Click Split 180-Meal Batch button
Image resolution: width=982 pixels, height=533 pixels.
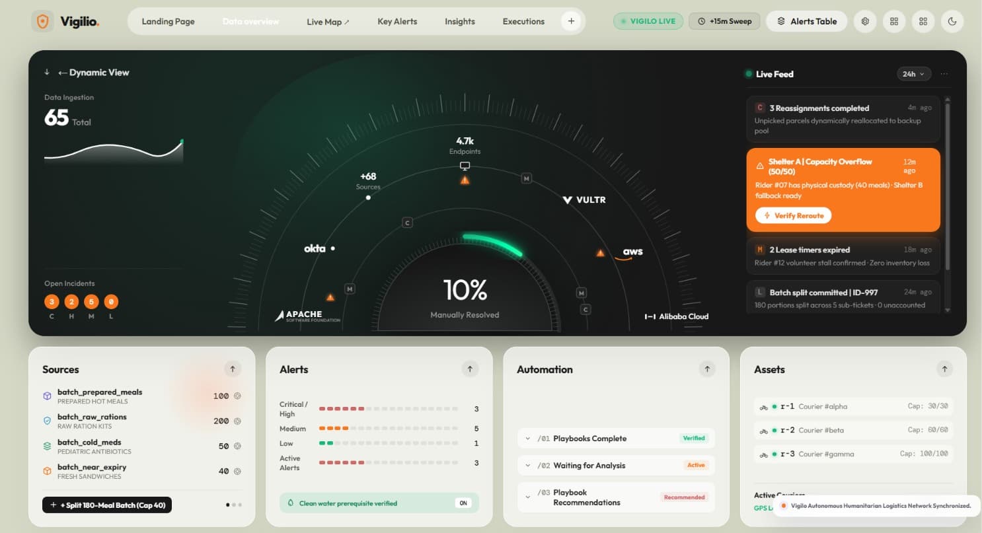107,505
